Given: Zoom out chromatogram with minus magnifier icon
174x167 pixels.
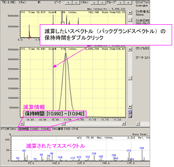Looking at the screenshot, I should [130, 115].
